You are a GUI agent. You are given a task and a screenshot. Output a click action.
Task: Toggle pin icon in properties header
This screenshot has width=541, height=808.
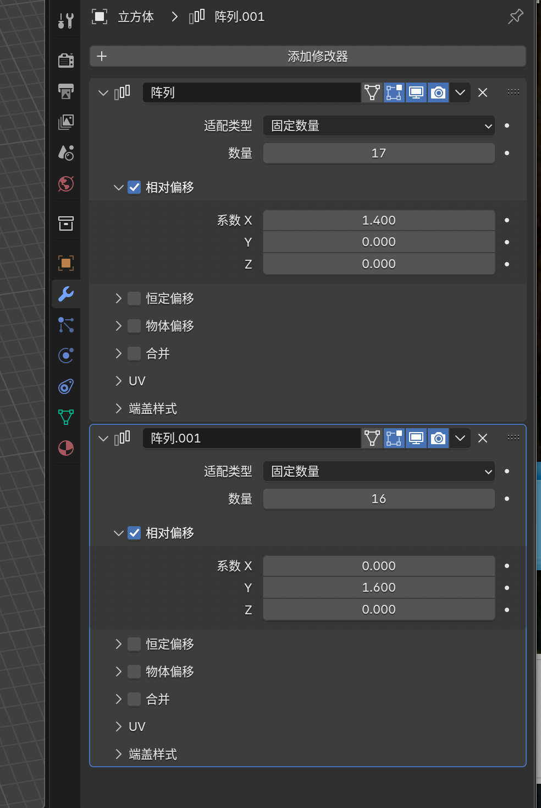[x=515, y=17]
